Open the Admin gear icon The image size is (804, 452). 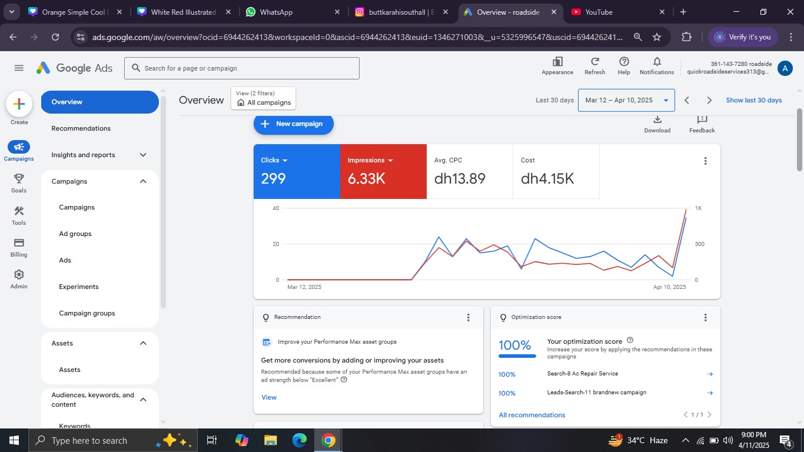(x=19, y=275)
